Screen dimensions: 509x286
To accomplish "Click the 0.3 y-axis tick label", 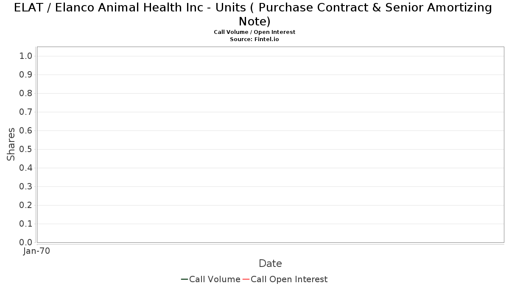I will (x=26, y=186).
